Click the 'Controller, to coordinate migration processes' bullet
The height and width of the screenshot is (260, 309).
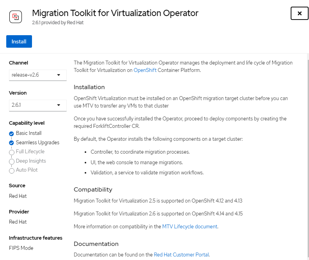point(140,152)
